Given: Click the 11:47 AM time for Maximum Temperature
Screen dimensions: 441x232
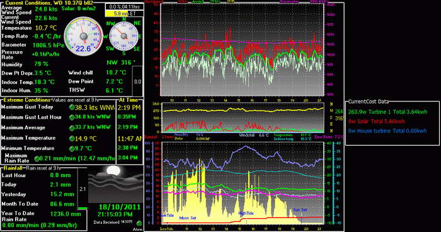Looking at the screenshot, I should 130,139.
